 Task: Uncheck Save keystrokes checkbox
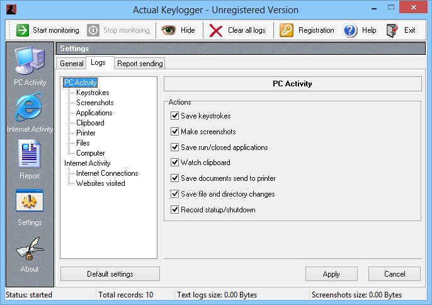point(174,115)
